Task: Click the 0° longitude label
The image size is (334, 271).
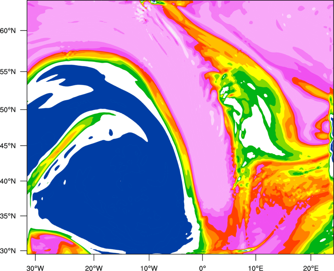Action: (x=202, y=268)
